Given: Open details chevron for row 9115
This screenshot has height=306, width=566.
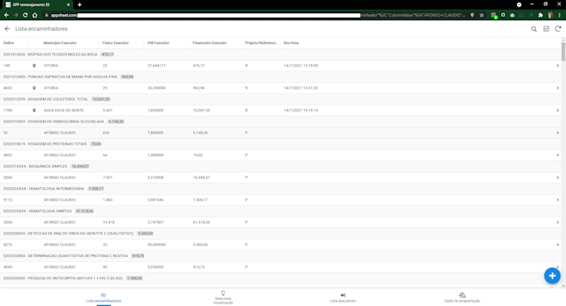Looking at the screenshot, I should click(x=558, y=200).
